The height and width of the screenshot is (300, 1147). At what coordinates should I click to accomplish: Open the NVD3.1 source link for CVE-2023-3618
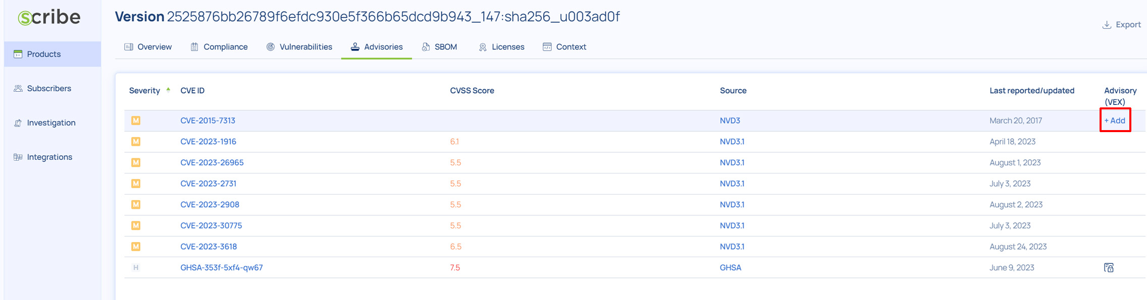point(732,247)
